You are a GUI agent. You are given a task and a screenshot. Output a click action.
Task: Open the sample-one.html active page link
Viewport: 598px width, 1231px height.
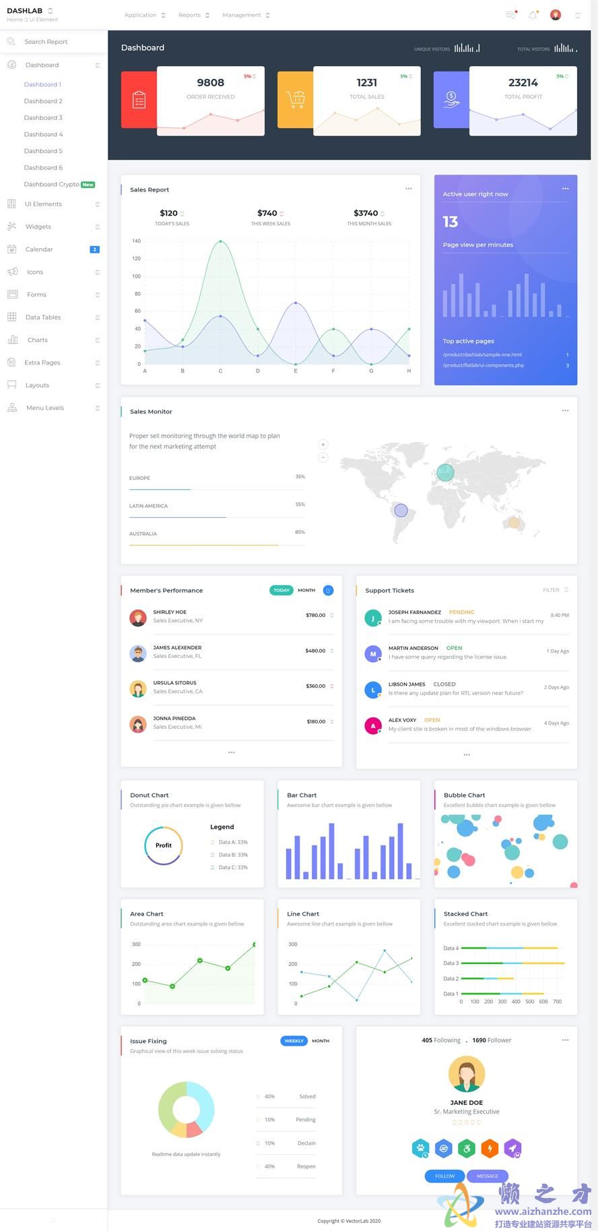(482, 355)
